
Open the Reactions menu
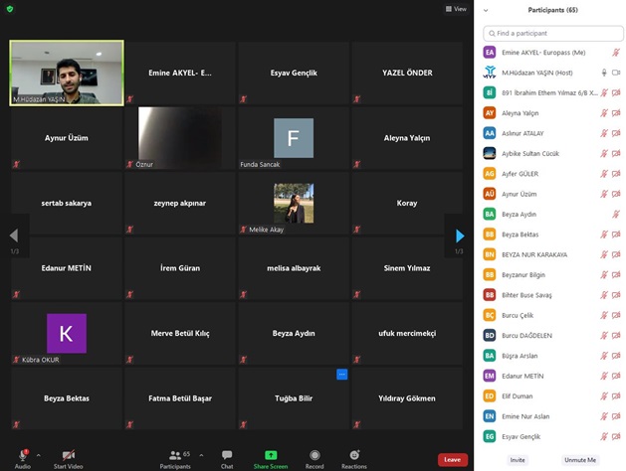tap(354, 459)
